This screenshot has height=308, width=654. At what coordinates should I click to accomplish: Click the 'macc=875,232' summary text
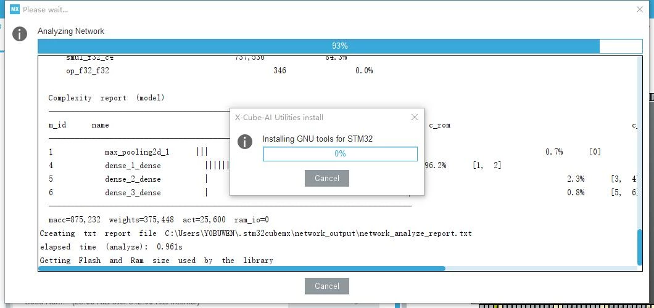click(x=75, y=219)
